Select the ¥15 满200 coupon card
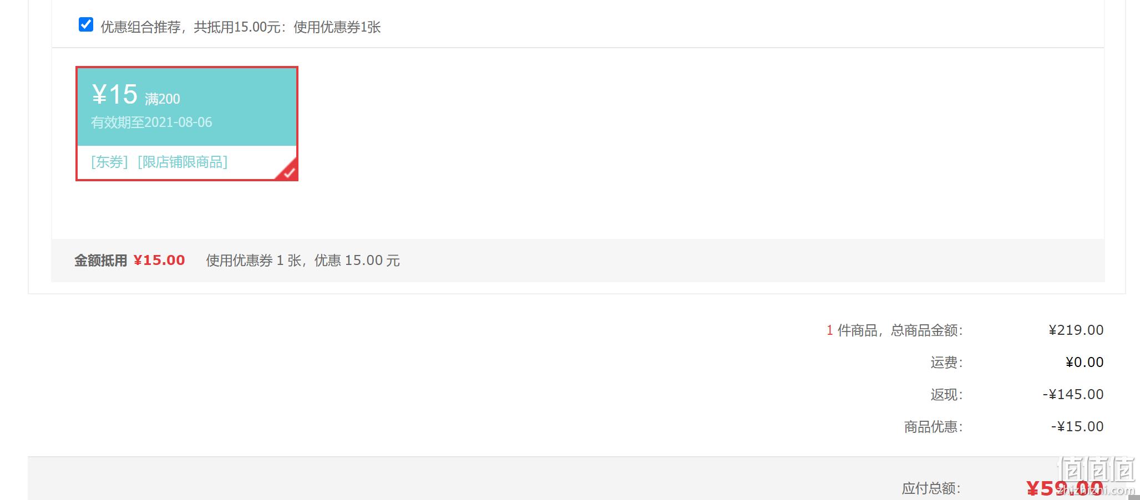The image size is (1140, 500). (x=187, y=124)
